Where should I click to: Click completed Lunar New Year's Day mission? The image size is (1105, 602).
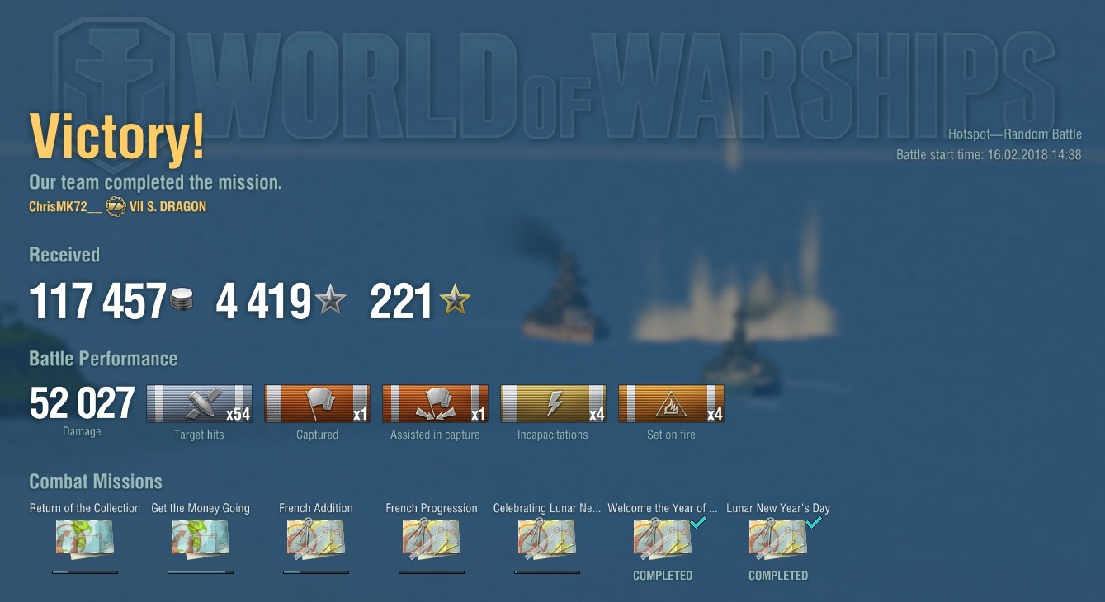[x=778, y=539]
